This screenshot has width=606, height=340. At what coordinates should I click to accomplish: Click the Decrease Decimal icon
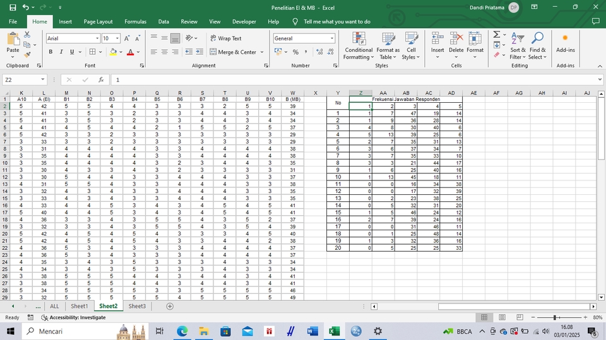[x=330, y=52]
